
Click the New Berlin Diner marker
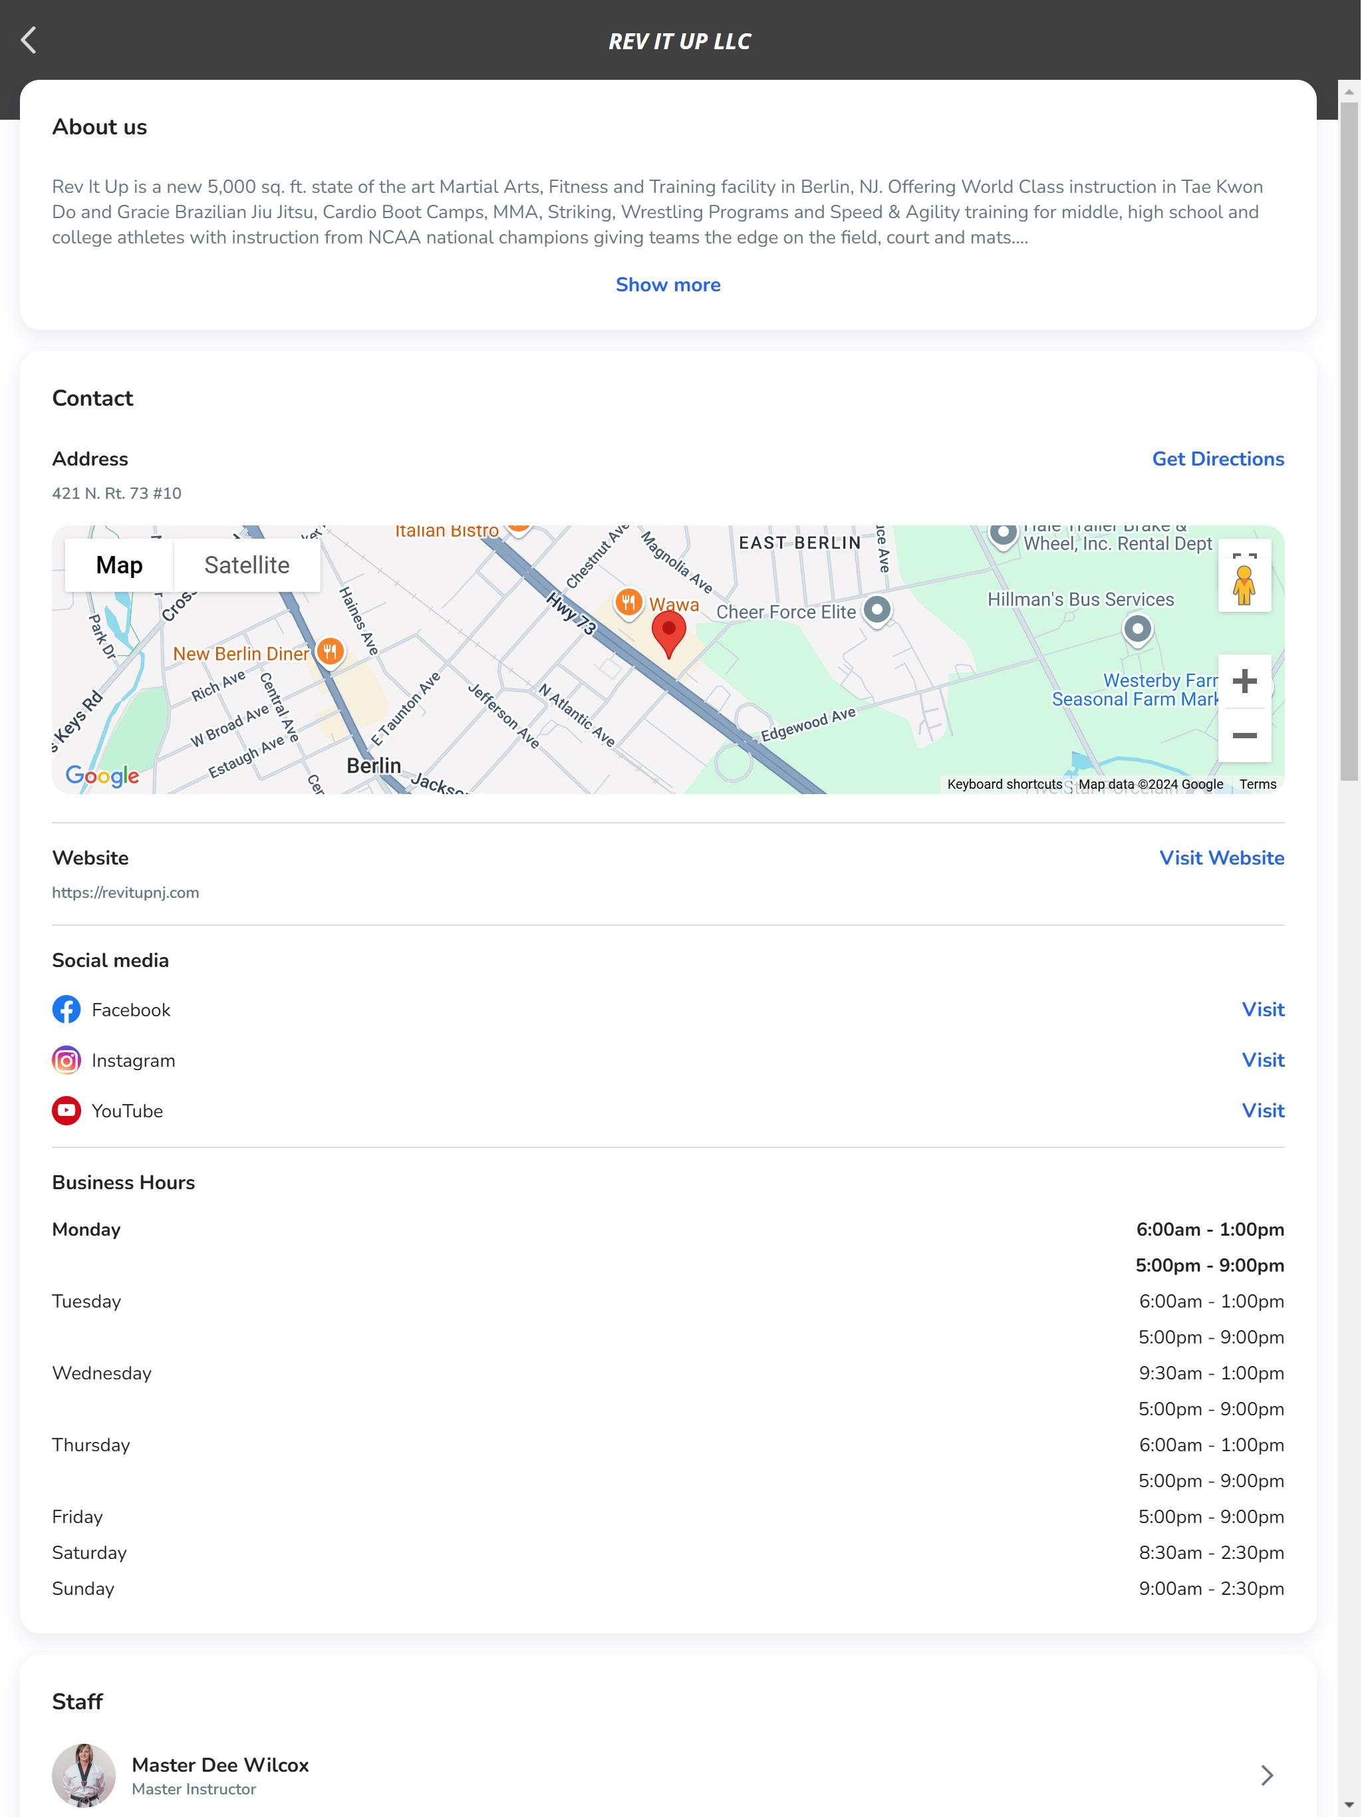pyautogui.click(x=331, y=653)
